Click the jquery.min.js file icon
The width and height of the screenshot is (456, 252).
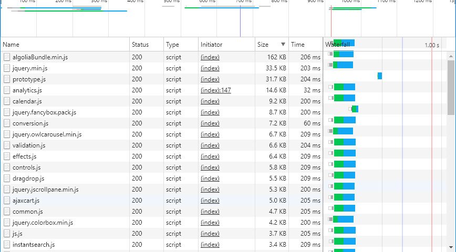tap(7, 68)
